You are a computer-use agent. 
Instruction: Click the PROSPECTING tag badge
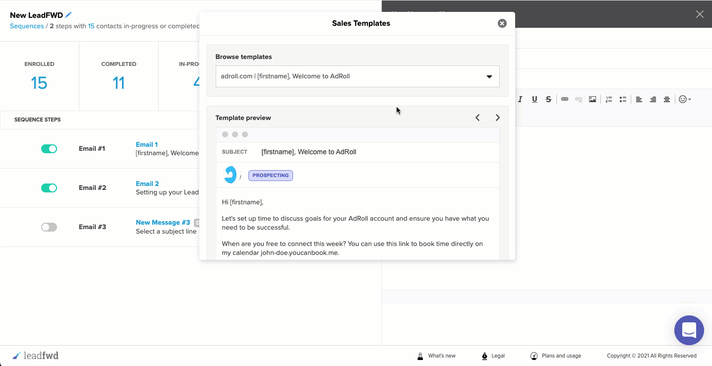pos(271,176)
